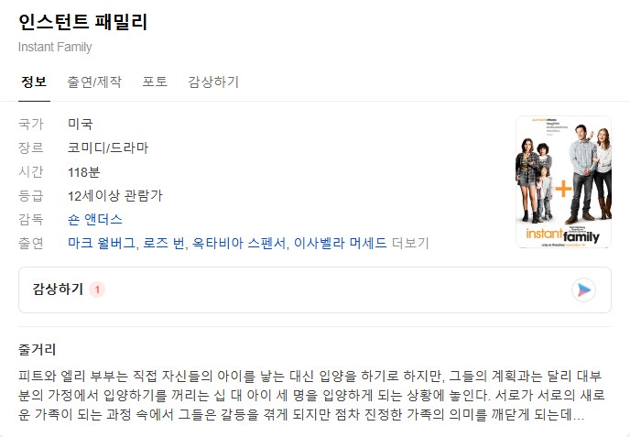The height and width of the screenshot is (437, 630).
Task: Open director 숀 앤더스 link
Action: coord(95,220)
